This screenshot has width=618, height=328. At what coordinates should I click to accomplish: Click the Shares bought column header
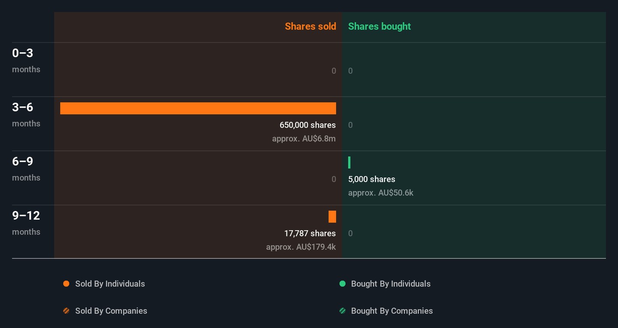coord(379,27)
